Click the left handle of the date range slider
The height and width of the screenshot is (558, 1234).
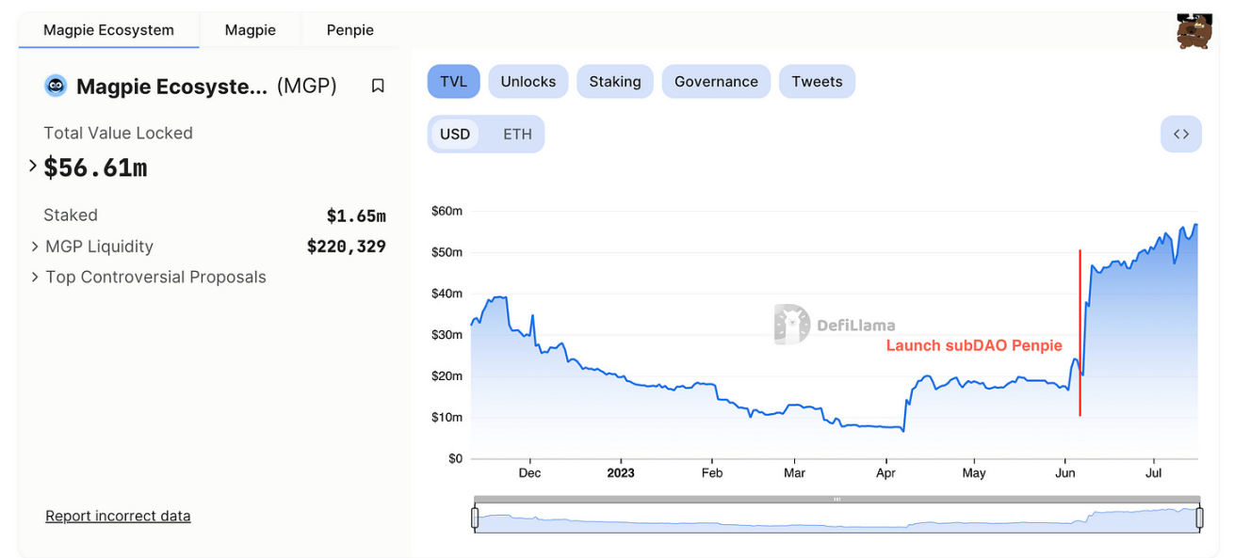coord(475,517)
